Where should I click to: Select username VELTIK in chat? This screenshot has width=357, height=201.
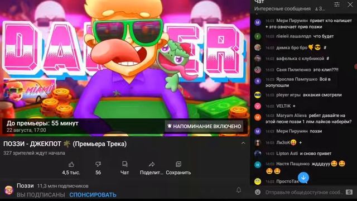pyautogui.click(x=283, y=106)
